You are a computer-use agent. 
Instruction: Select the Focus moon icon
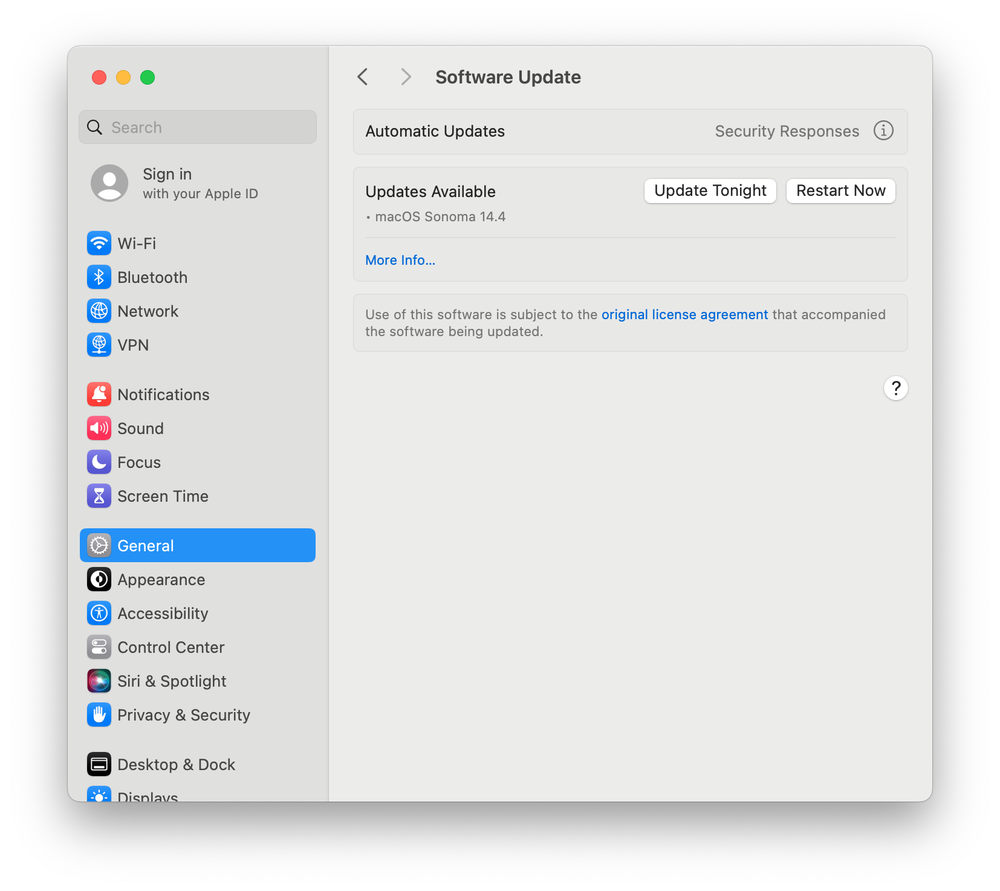click(99, 462)
